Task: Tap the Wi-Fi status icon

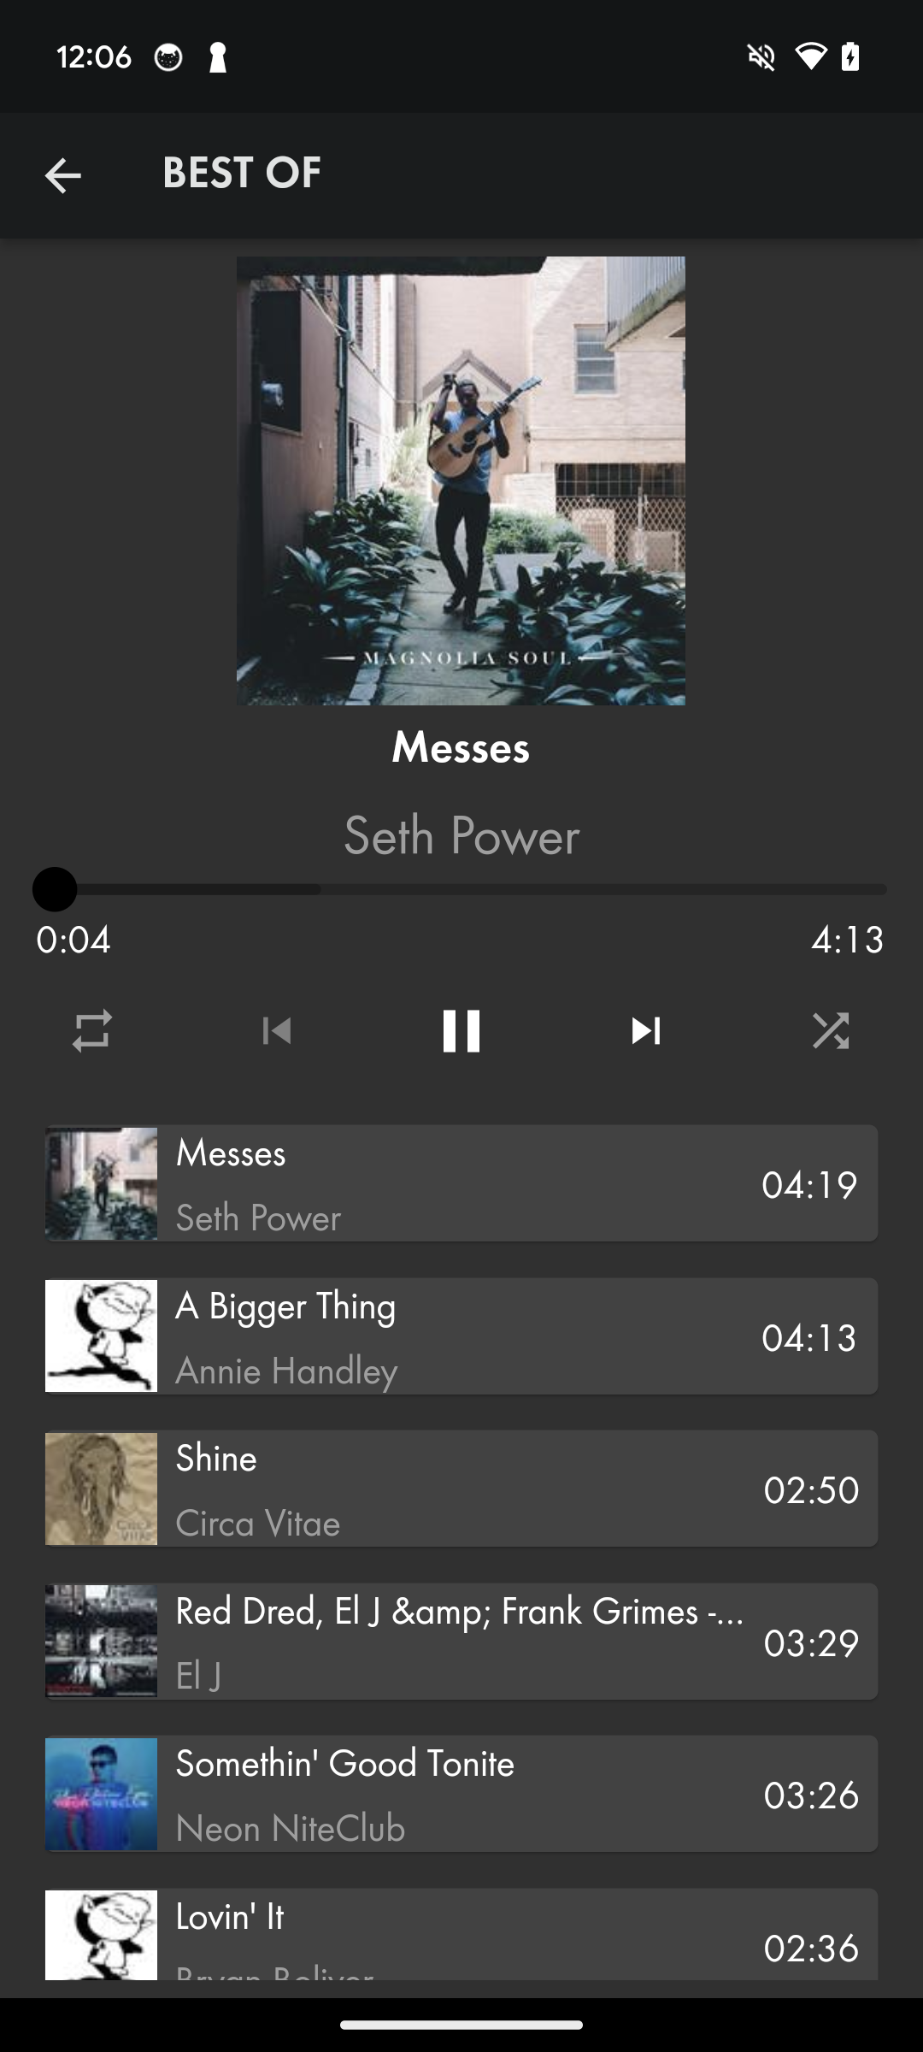Action: [810, 57]
